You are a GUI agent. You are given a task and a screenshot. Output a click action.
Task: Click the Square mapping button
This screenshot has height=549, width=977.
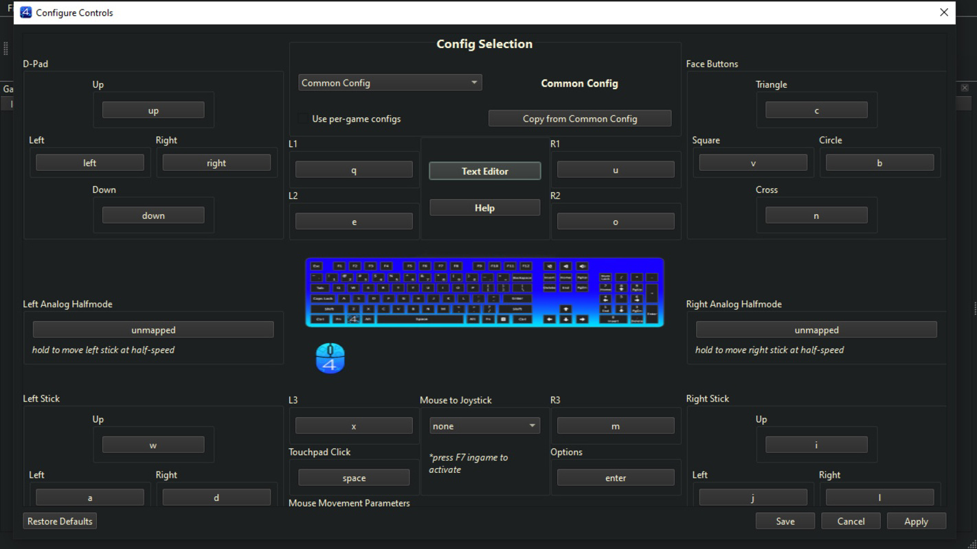[753, 163]
